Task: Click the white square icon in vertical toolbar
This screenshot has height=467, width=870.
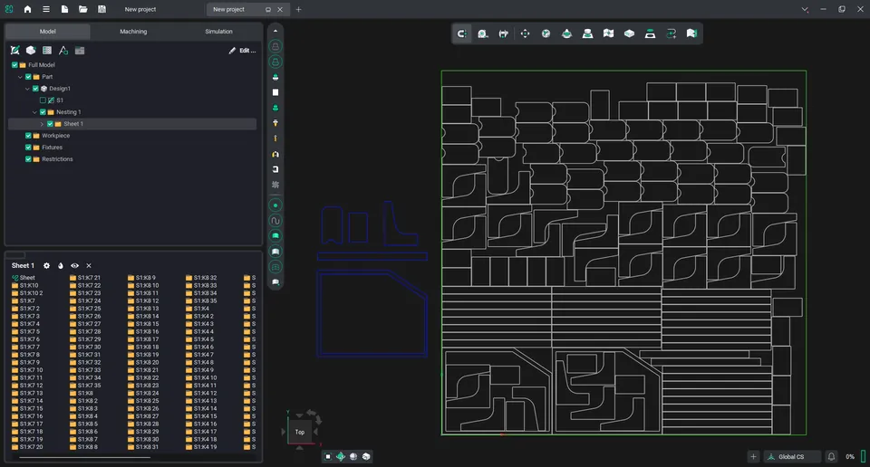Action: tap(275, 92)
